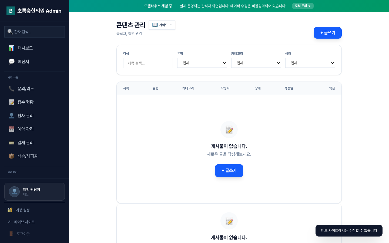Image resolution: width=389 pixels, height=243 pixels.
Task: Open 배송/해피콜 menu item
Action: click(x=35, y=156)
